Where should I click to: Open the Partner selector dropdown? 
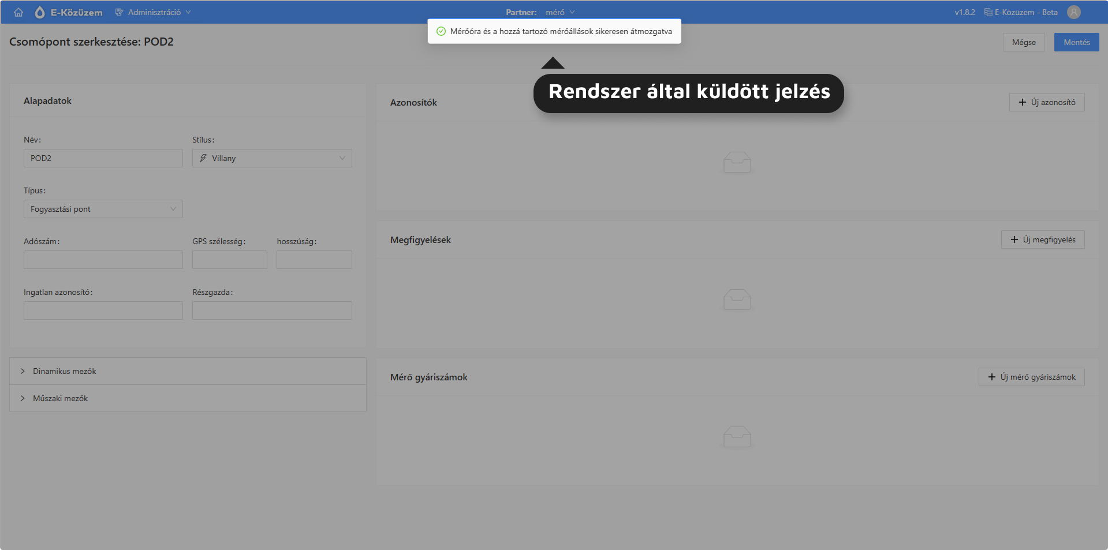click(559, 12)
